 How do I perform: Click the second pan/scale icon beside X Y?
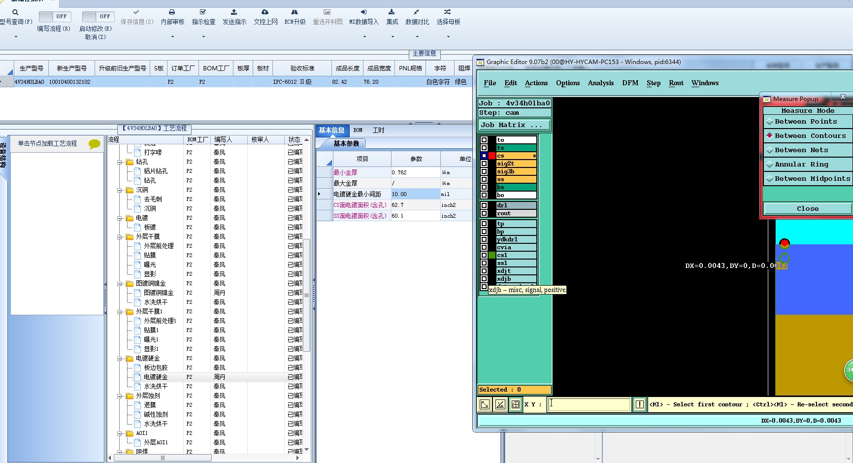click(x=500, y=404)
